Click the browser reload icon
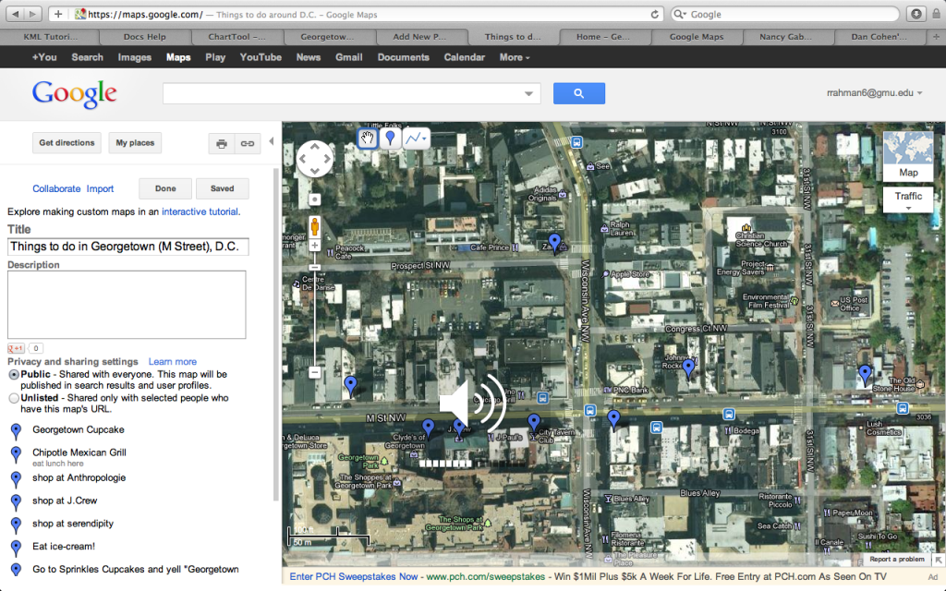Image resolution: width=946 pixels, height=591 pixels. tap(655, 14)
